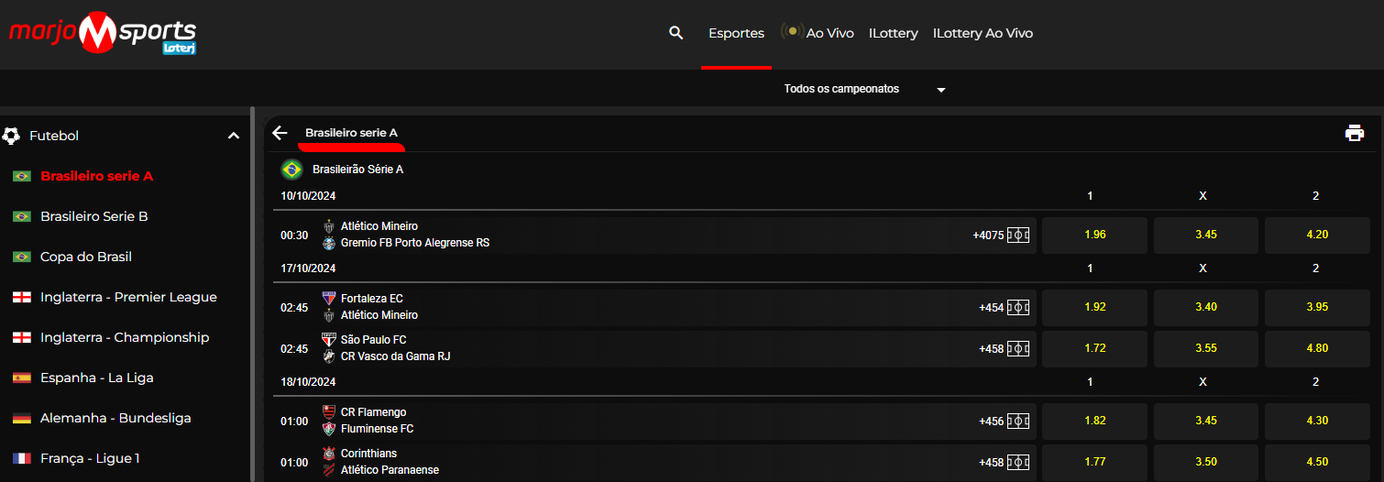Select draw odds 3.40 for Fortaleza match
1384x482 pixels.
[1206, 307]
